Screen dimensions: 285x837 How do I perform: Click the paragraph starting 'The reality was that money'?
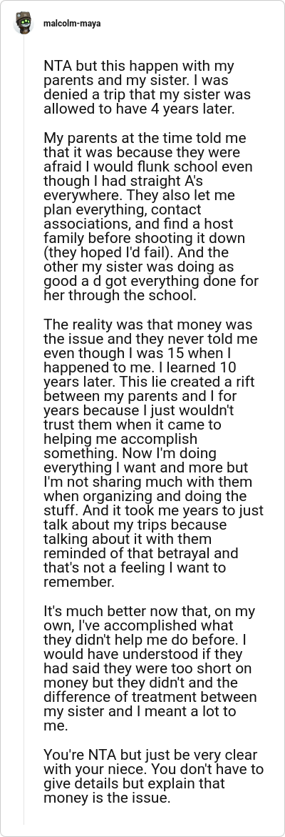point(153,453)
